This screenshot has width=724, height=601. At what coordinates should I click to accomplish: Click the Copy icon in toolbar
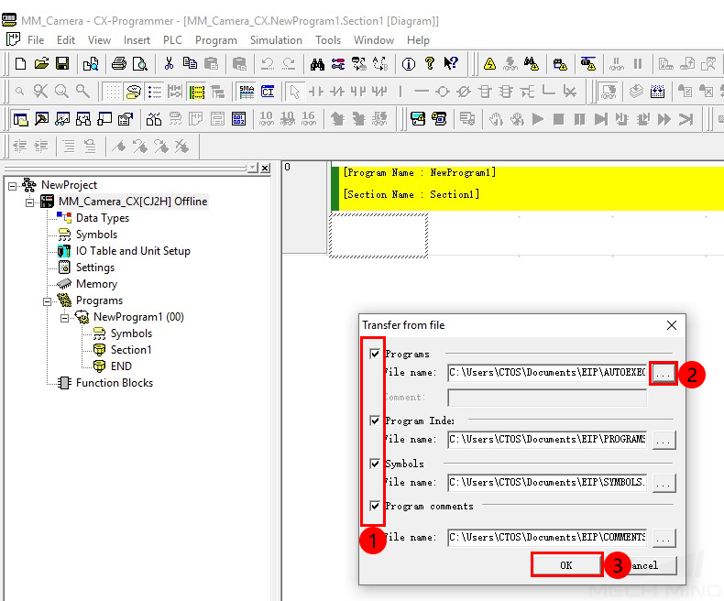coord(190,64)
